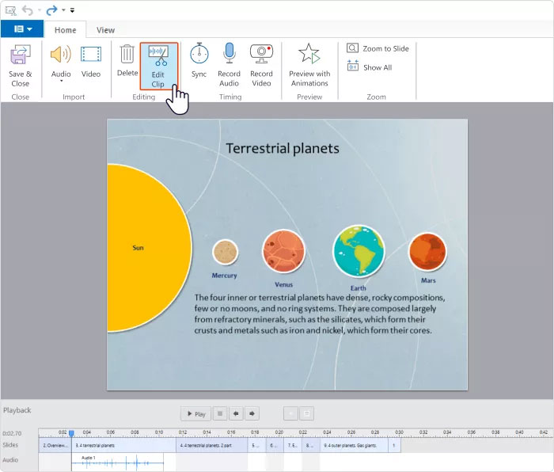Click Show All in Zoom group
The image size is (554, 472).
tap(370, 67)
